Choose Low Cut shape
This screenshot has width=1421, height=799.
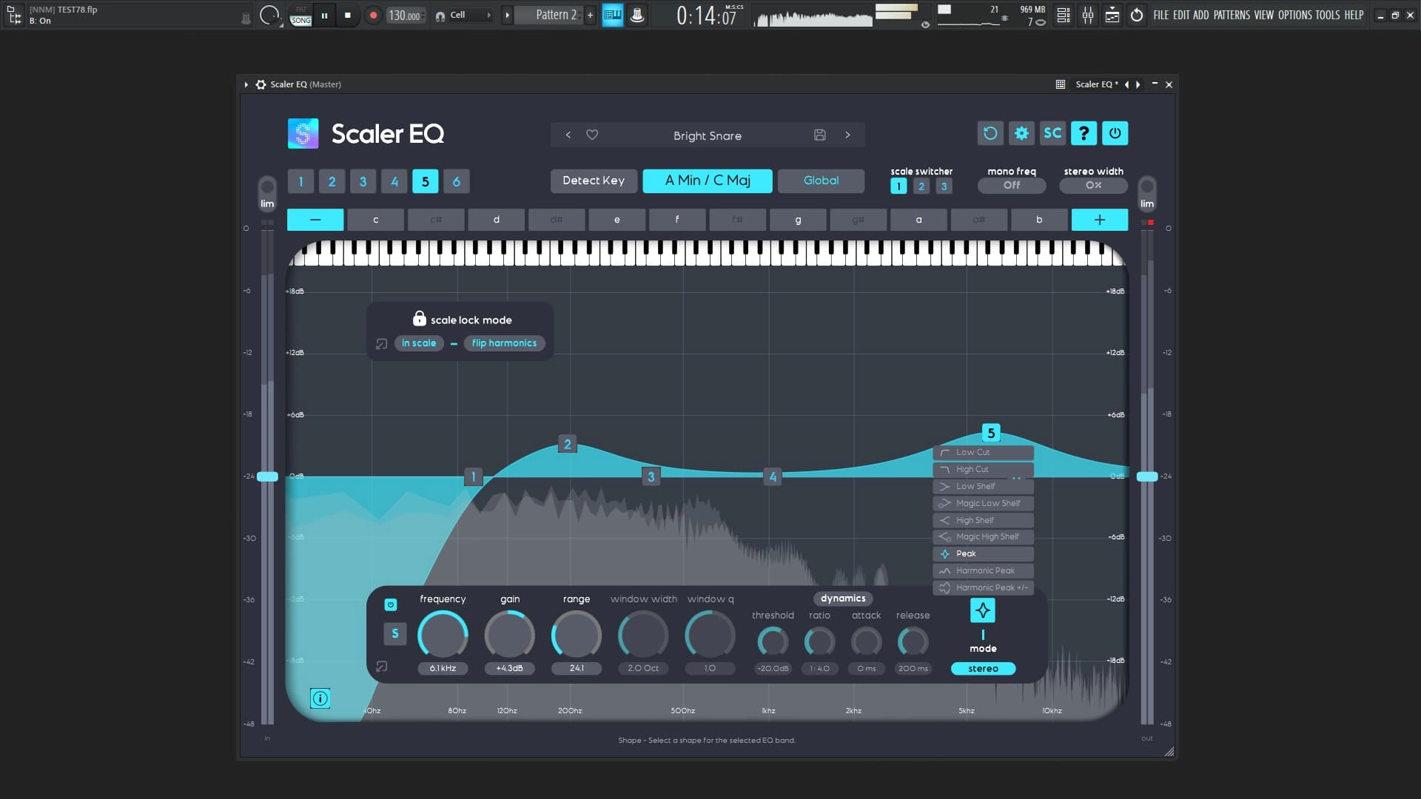coord(983,452)
